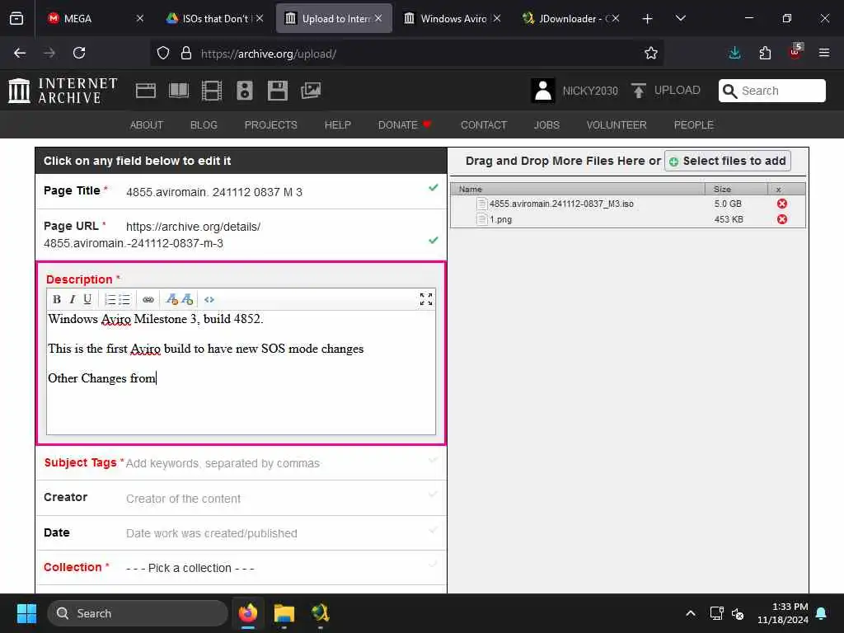This screenshot has height=633, width=844.
Task: Open the Images icon
Action: point(311,91)
